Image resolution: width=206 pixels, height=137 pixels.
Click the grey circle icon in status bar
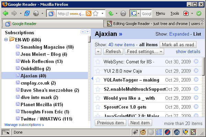[x=151, y=132]
